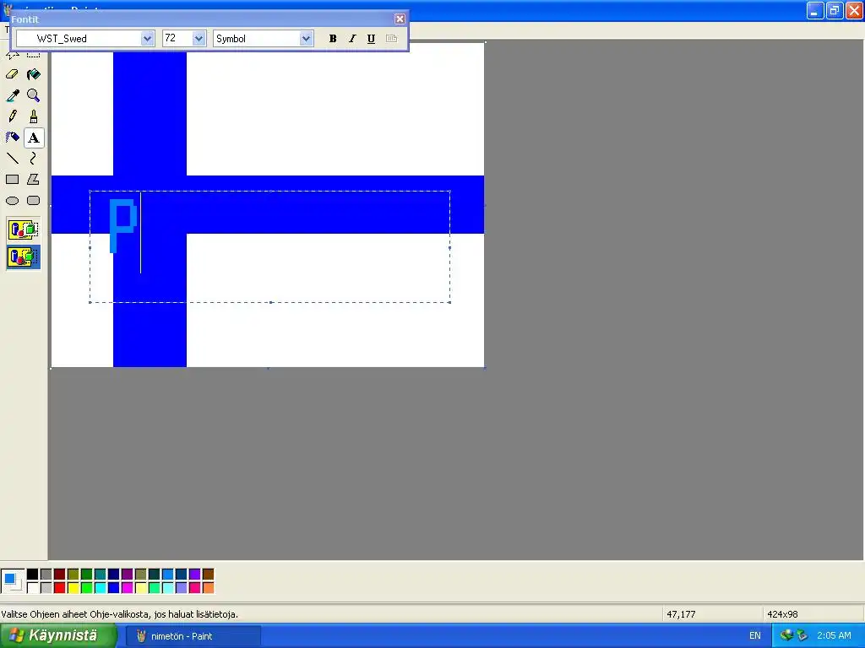This screenshot has width=865, height=648.
Task: Click the WST_Swed font name field
Action: click(x=79, y=39)
